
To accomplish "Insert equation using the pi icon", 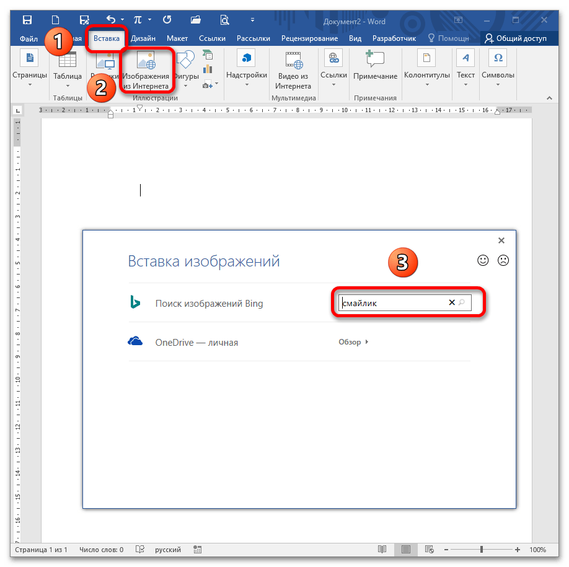I will pyautogui.click(x=138, y=20).
